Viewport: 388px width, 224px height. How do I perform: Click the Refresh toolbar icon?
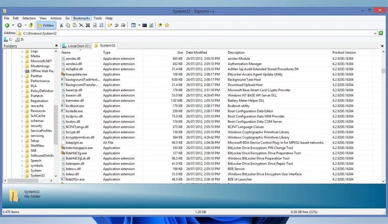pos(151,25)
